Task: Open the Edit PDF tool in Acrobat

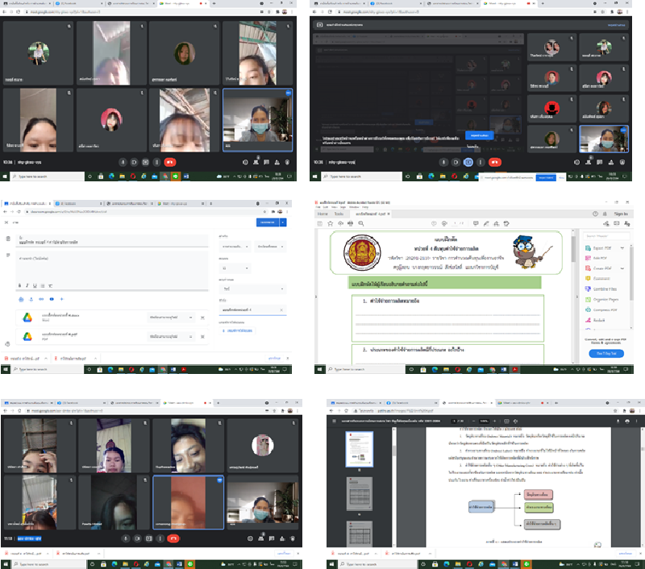Action: click(598, 256)
